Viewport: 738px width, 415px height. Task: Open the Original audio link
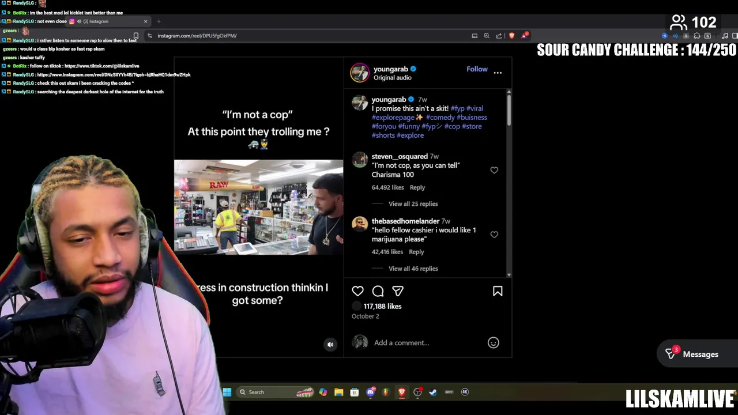pos(392,78)
